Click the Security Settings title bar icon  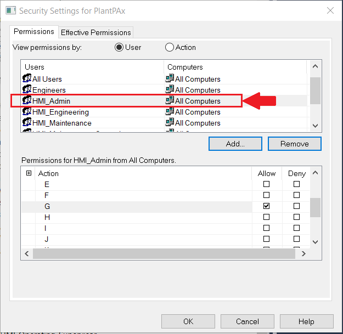[11, 10]
